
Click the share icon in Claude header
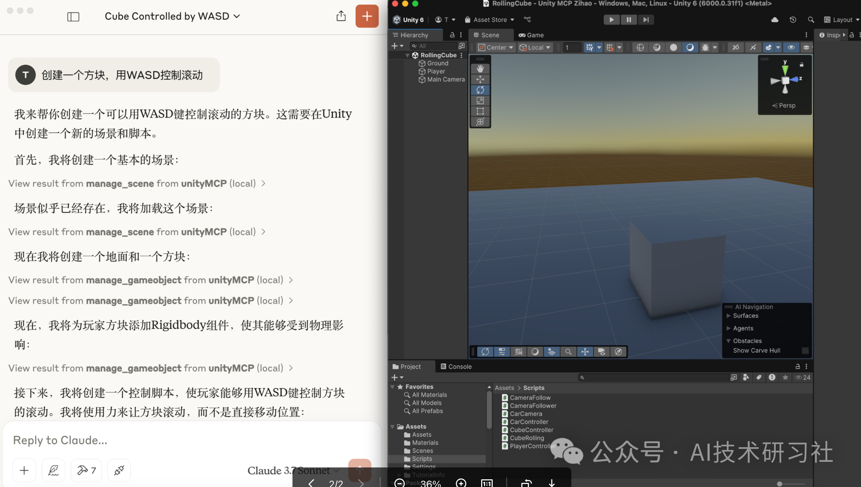tap(341, 16)
